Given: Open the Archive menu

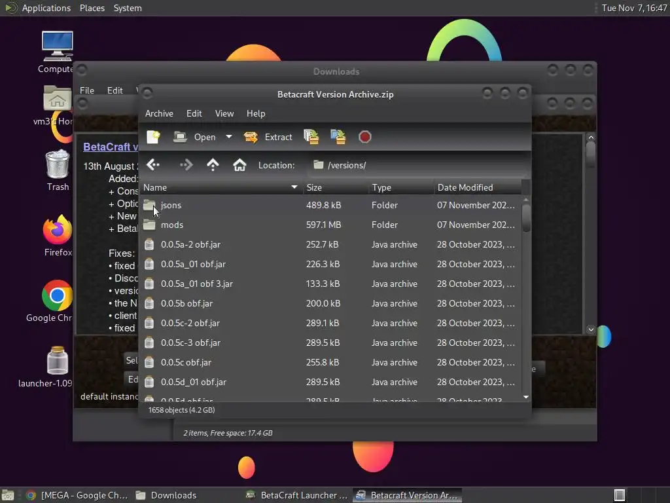Looking at the screenshot, I should tap(159, 113).
